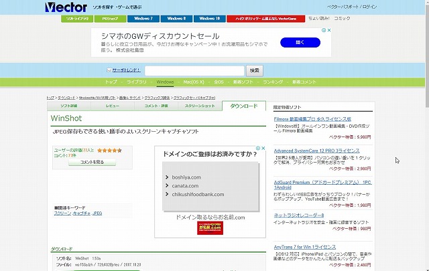This screenshot has width=429, height=271.
Task: Click the WinShot software title
Action: coord(66,118)
